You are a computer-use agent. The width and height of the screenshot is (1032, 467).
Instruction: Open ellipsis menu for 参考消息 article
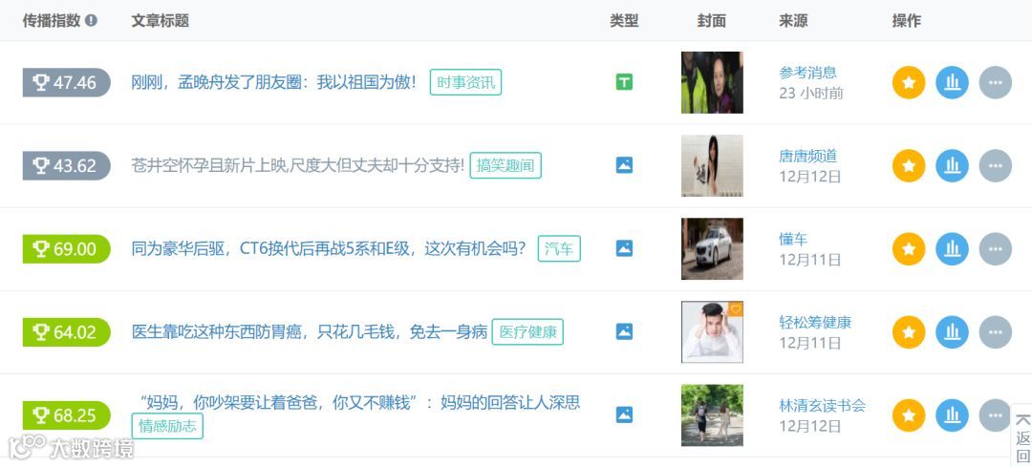995,83
